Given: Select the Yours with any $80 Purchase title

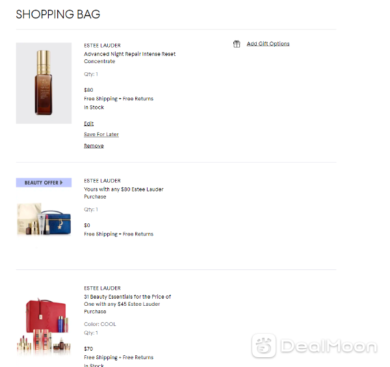Looking at the screenshot, I should [123, 193].
